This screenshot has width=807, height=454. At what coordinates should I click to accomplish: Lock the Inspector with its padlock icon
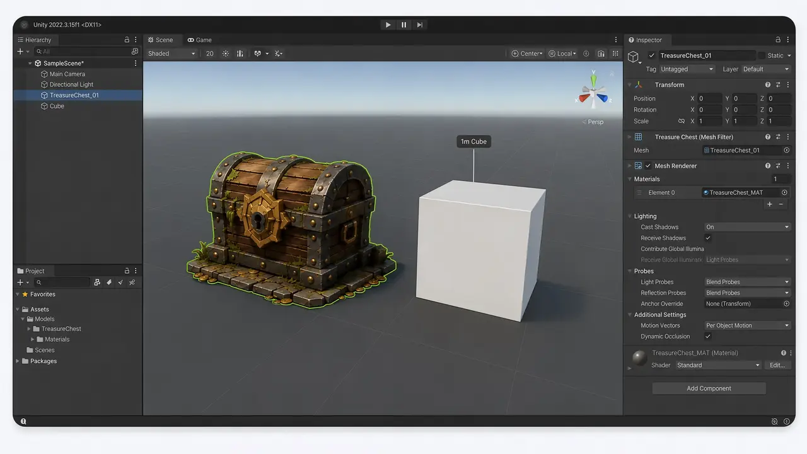click(778, 40)
